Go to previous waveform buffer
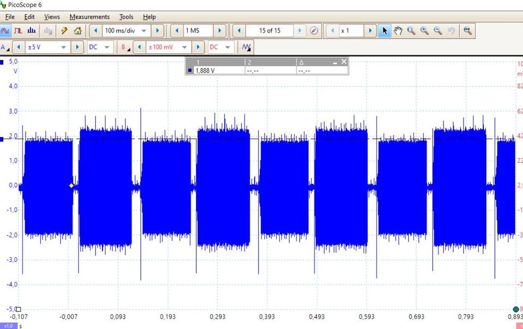Screen dimensions: 523x329 coord(239,30)
